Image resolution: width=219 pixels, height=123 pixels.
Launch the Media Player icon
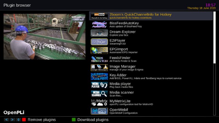[x=99, y=85]
